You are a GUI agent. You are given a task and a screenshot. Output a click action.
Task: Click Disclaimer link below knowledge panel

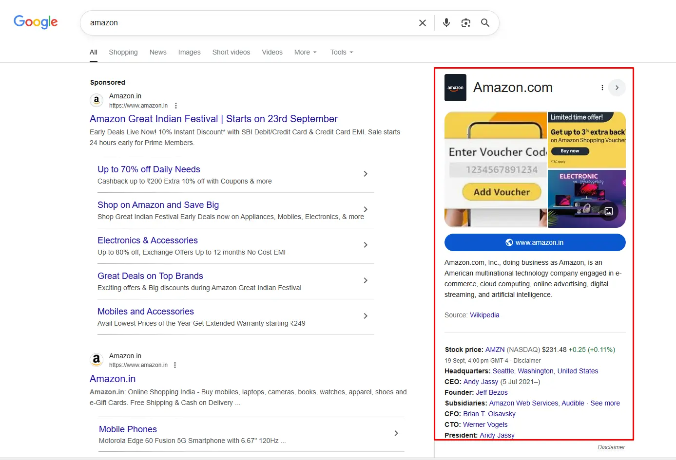611,447
